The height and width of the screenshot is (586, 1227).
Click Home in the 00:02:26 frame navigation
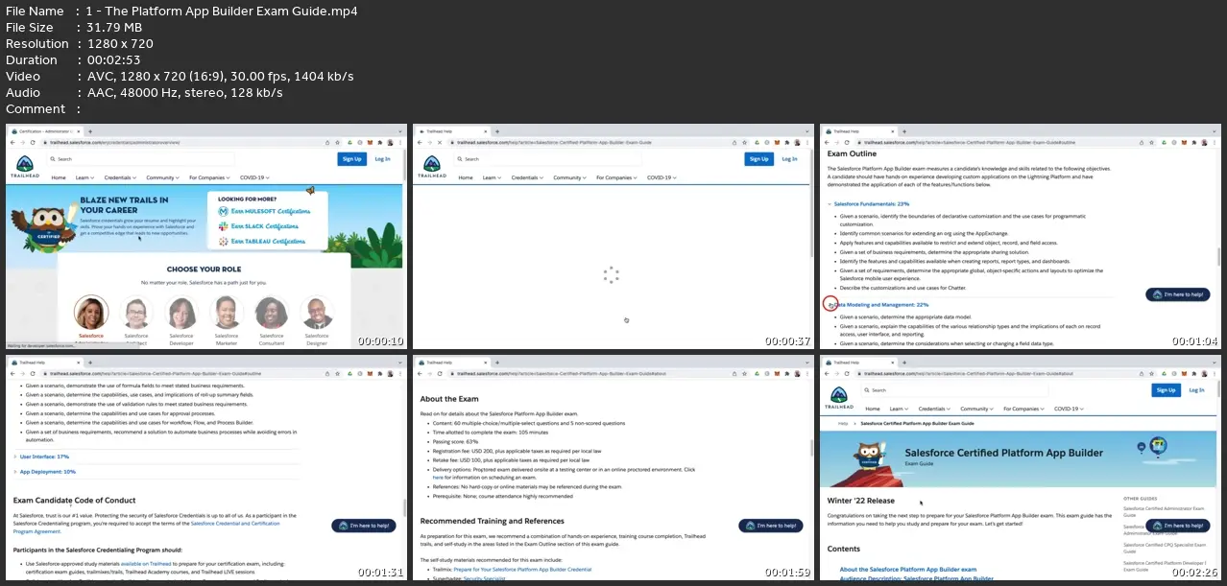(871, 409)
